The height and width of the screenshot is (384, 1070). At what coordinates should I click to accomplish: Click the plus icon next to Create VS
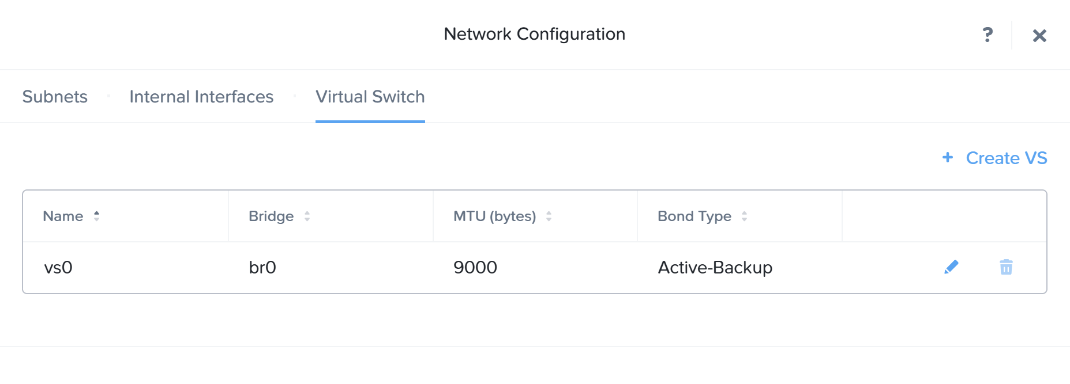(948, 157)
